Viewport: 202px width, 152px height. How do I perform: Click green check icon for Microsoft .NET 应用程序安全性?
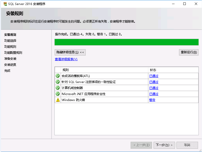pos(58,94)
